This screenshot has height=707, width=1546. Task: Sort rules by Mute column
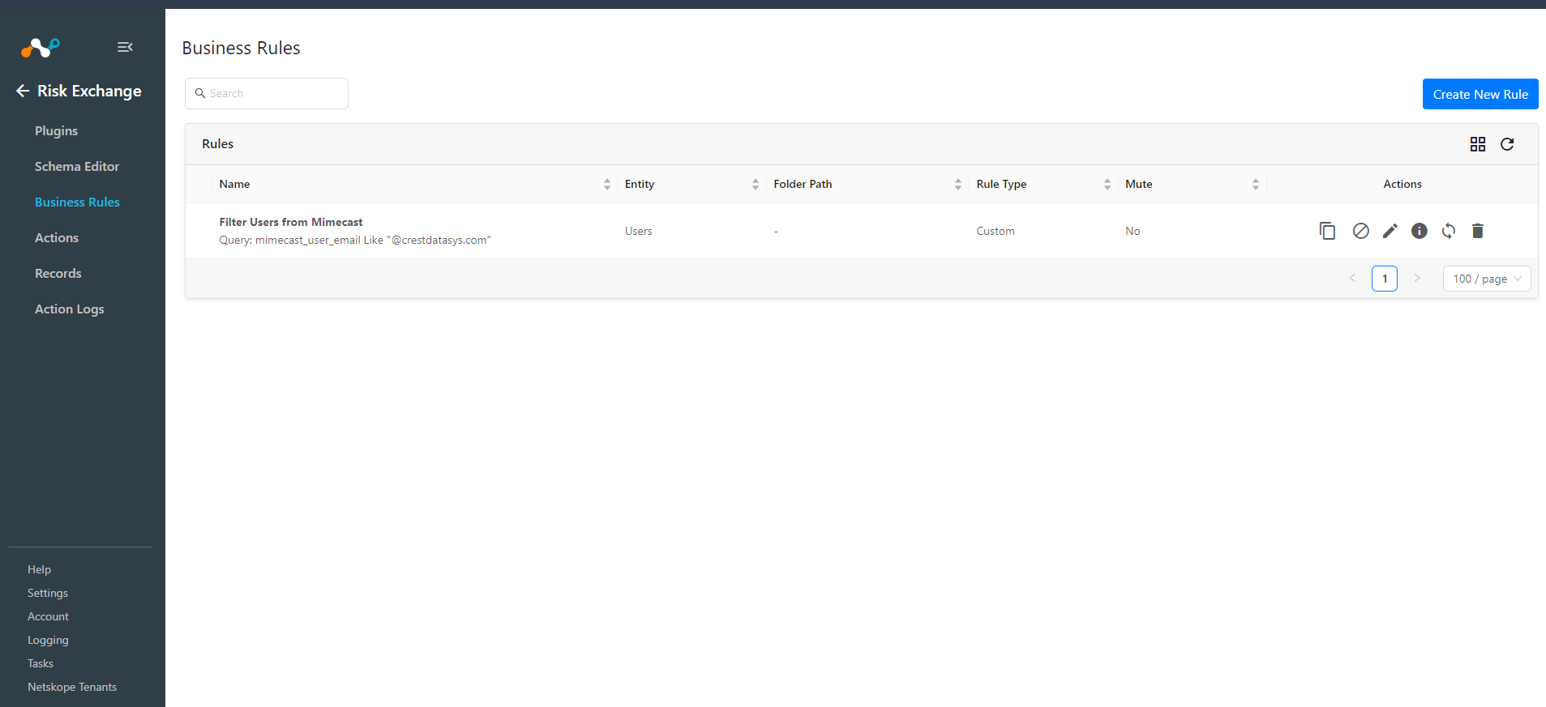pos(1256,185)
